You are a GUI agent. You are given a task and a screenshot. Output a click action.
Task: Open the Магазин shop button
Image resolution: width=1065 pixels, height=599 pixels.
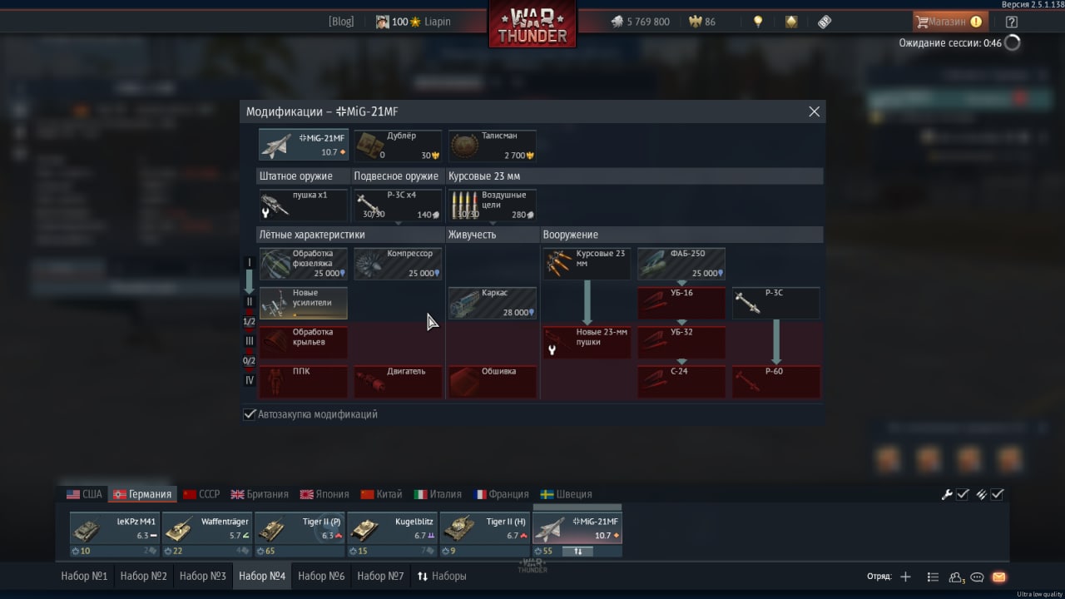[949, 22]
